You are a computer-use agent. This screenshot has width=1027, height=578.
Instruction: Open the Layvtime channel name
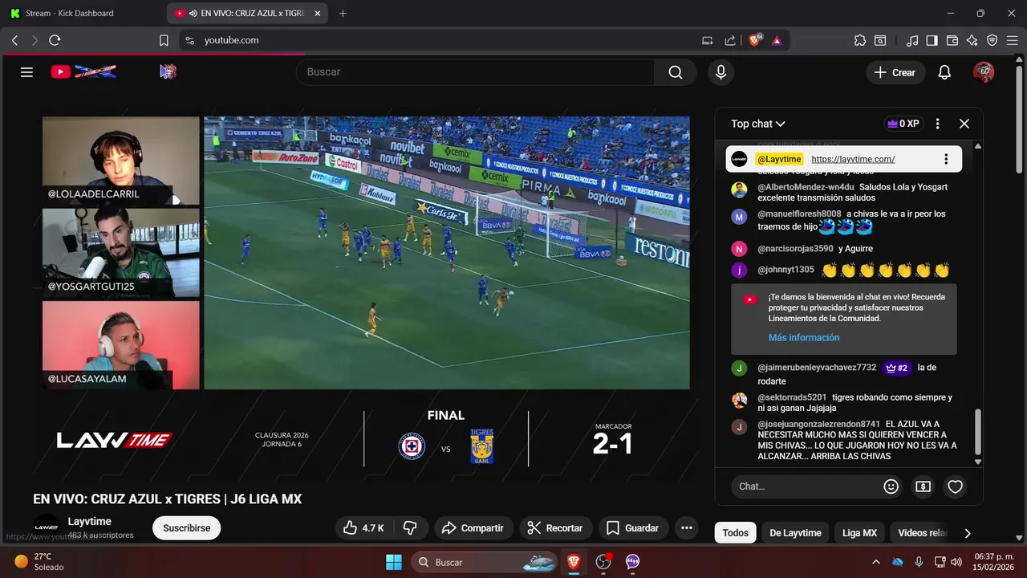click(90, 522)
